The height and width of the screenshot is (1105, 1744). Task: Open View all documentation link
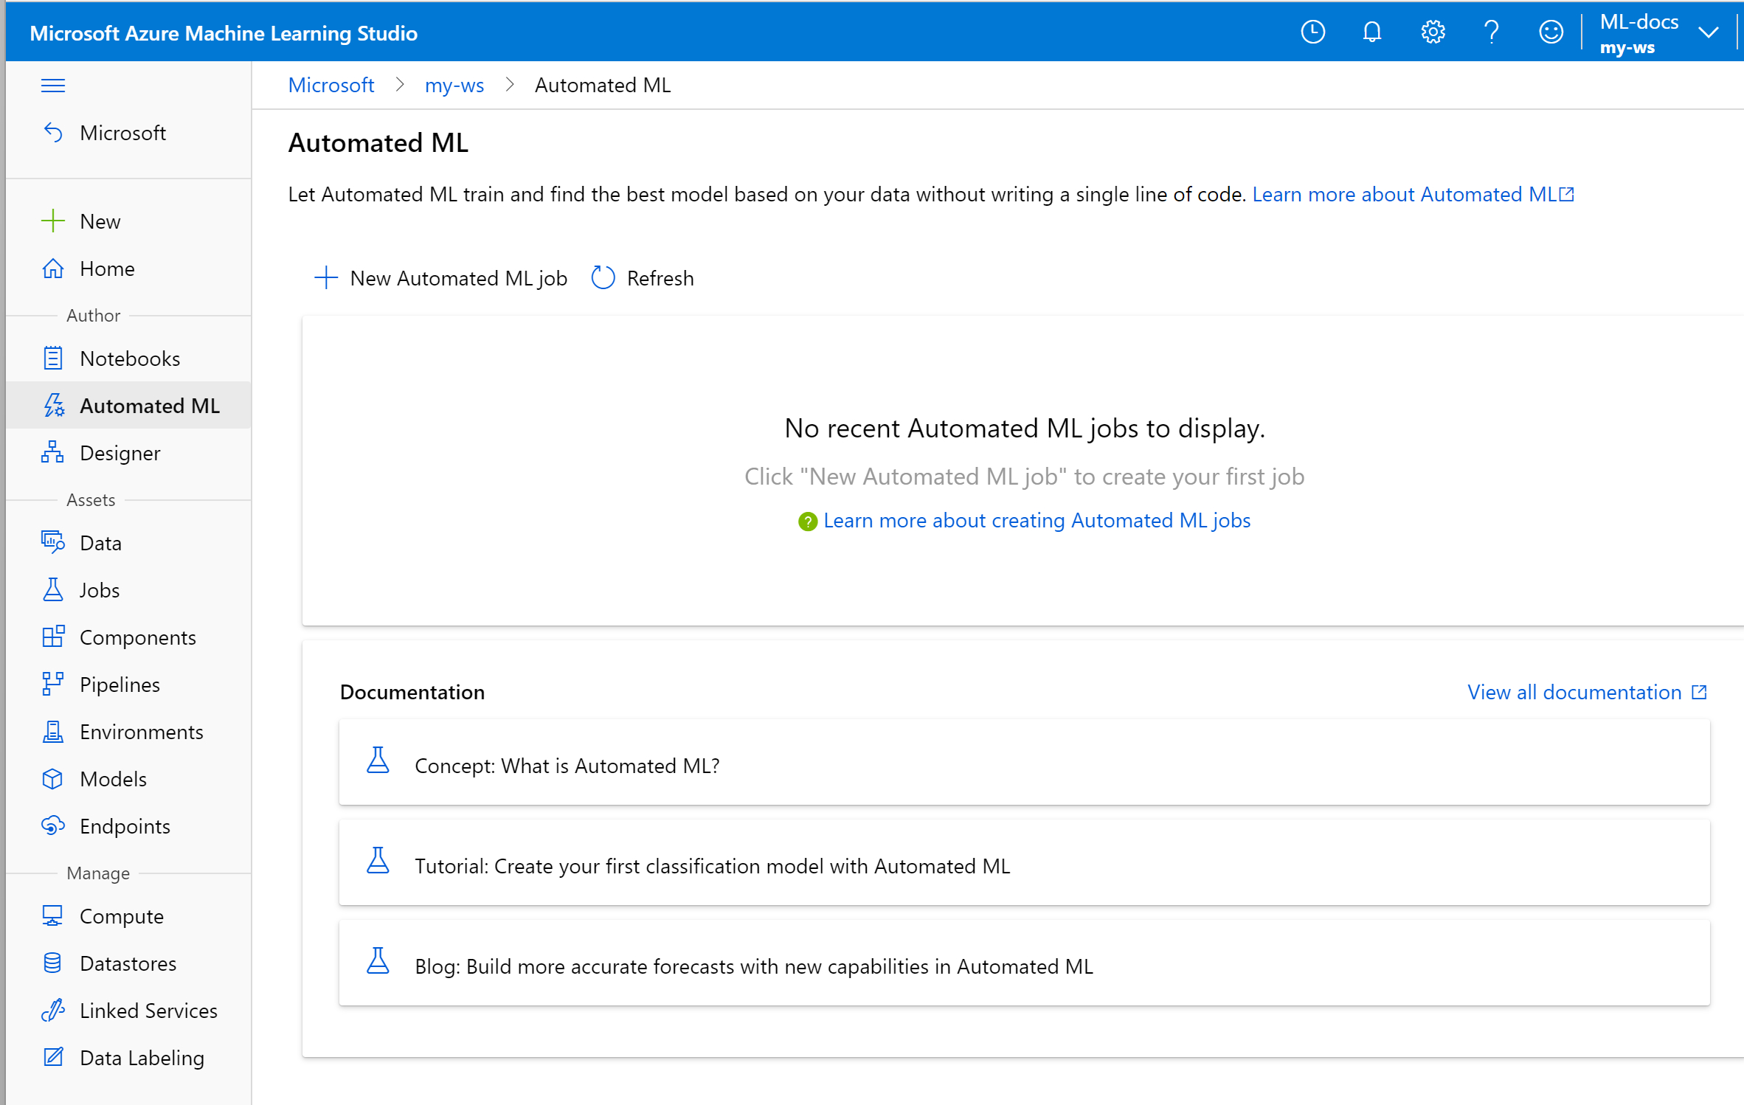[1587, 692]
